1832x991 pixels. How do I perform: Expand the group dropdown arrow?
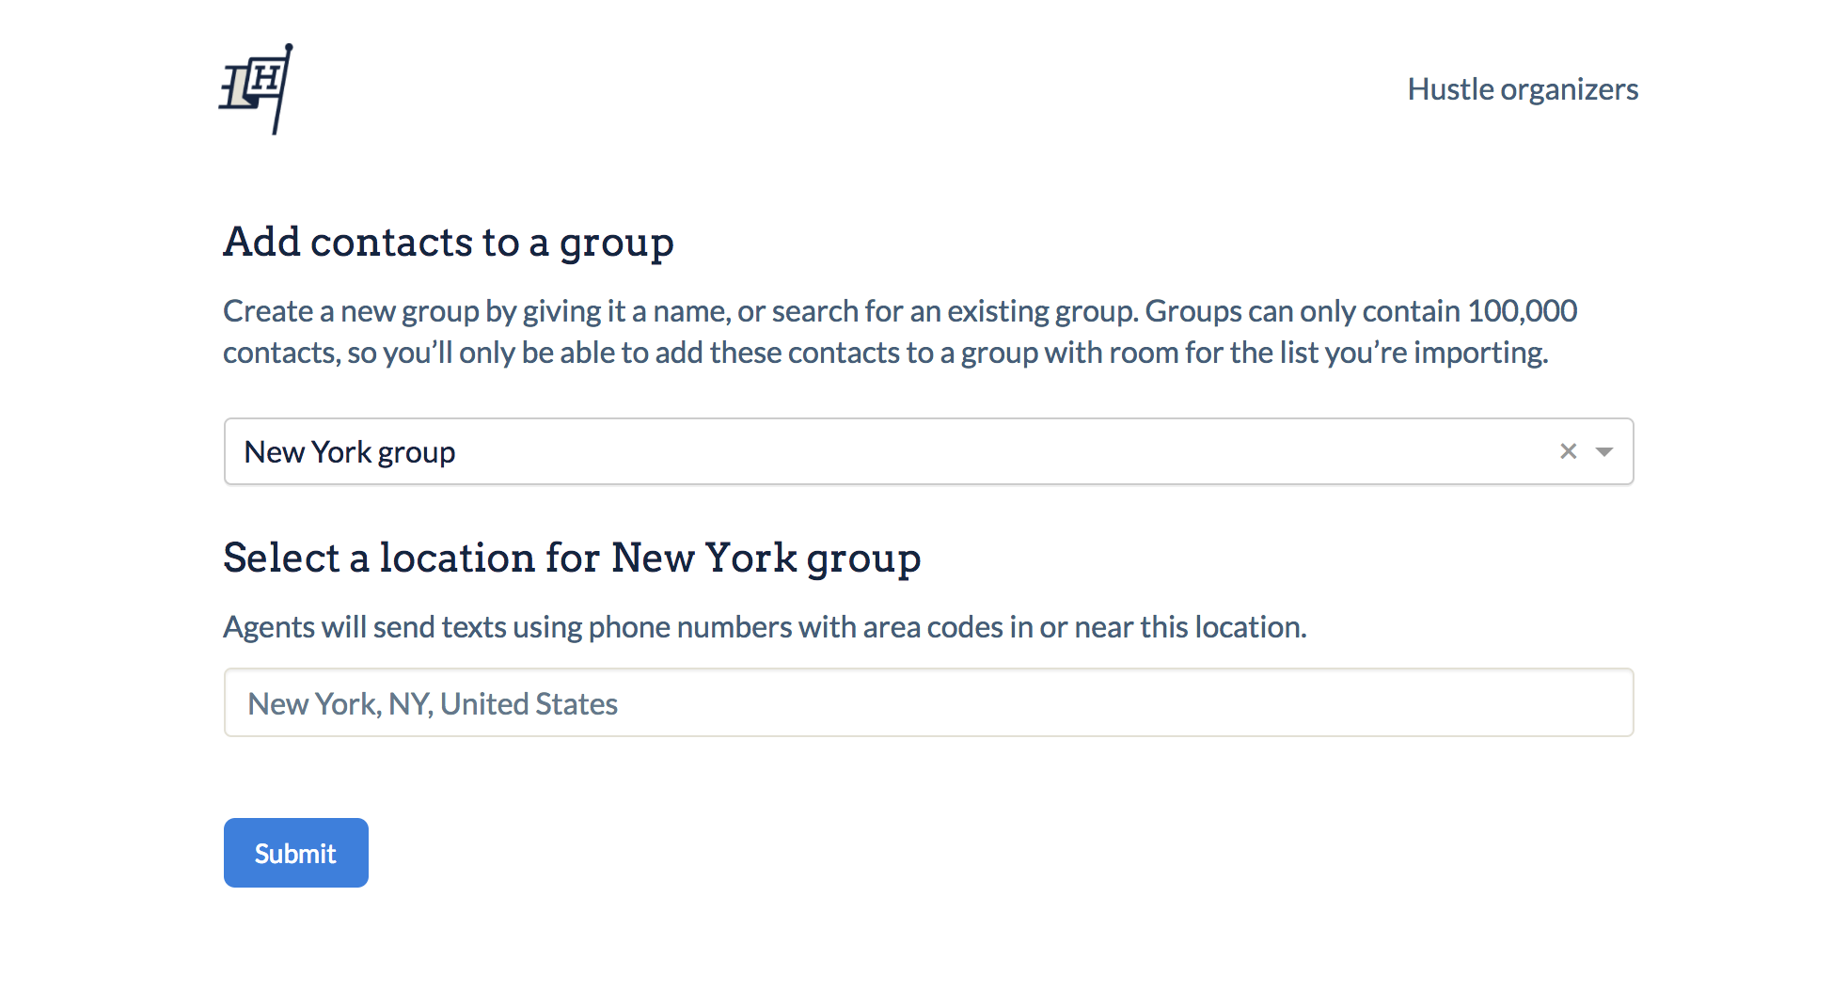click(1604, 452)
